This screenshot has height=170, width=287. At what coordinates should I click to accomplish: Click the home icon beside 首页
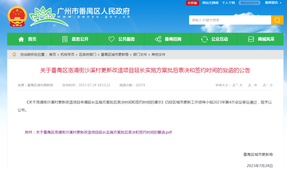coord(21,39)
